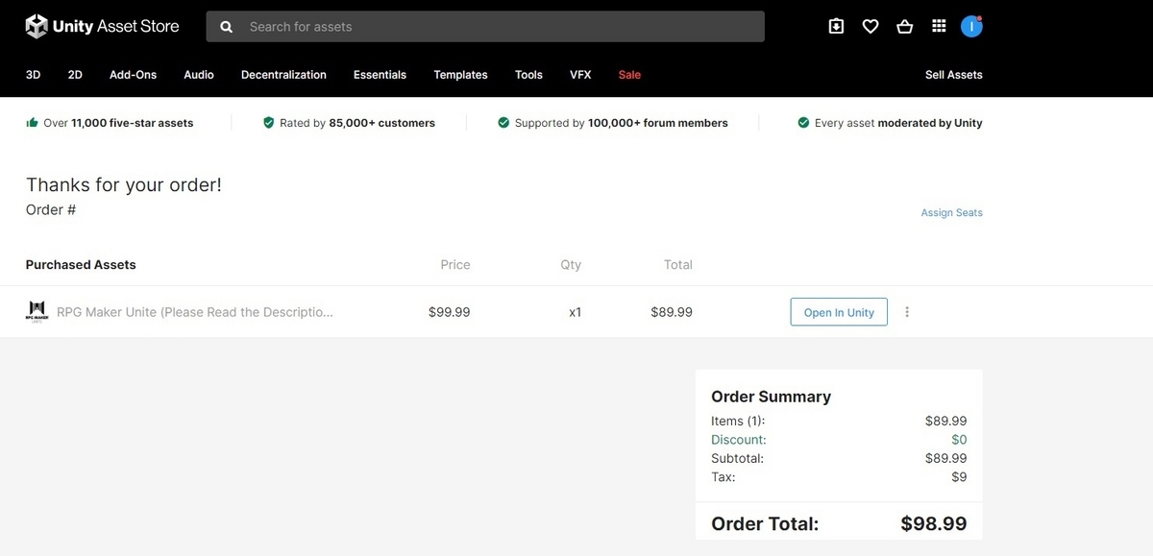The height and width of the screenshot is (556, 1153).
Task: Click the 'Price' column header
Action: (x=455, y=265)
